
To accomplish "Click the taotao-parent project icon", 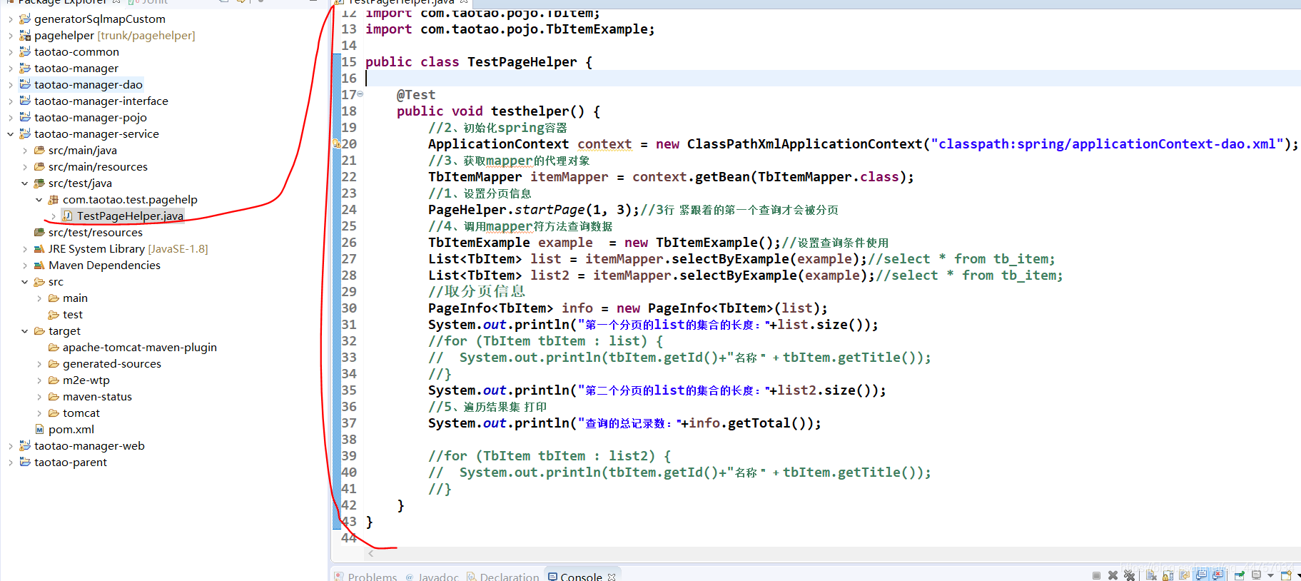I will (25, 463).
